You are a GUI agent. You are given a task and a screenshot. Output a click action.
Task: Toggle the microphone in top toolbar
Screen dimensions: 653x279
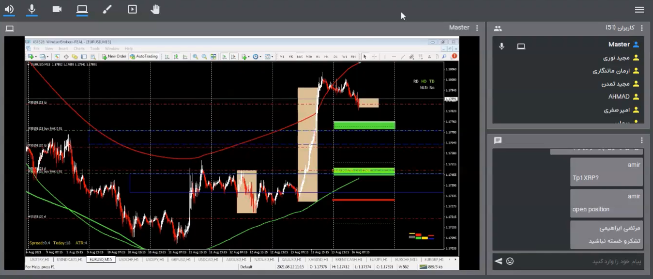pyautogui.click(x=32, y=9)
